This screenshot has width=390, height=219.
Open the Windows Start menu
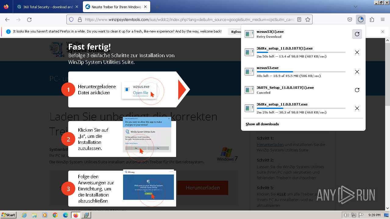8,215
